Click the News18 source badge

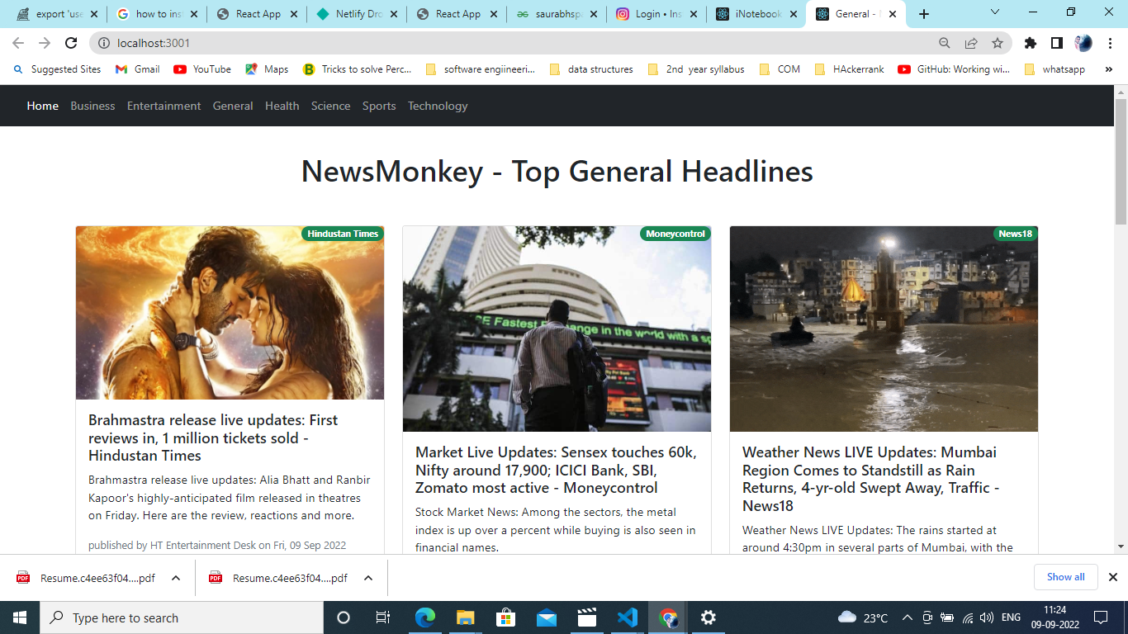[x=1015, y=234]
